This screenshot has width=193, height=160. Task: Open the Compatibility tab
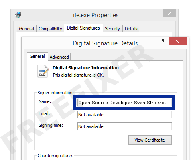tap(50, 29)
